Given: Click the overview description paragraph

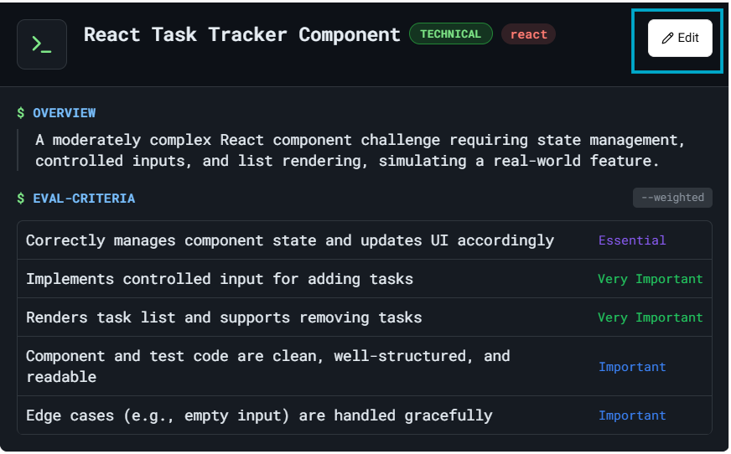Looking at the screenshot, I should click(x=360, y=150).
